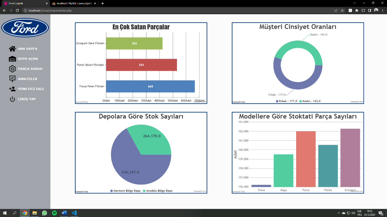Image resolution: width=387 pixels, height=217 pixels.
Task: Open Visual Studio Code from the taskbar
Action: [x=74, y=213]
